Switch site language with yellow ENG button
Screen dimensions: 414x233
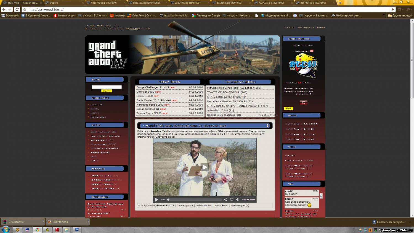pos(288,108)
